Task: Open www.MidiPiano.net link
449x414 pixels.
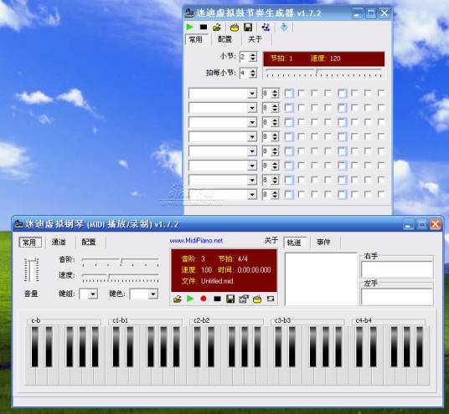Action: click(196, 240)
